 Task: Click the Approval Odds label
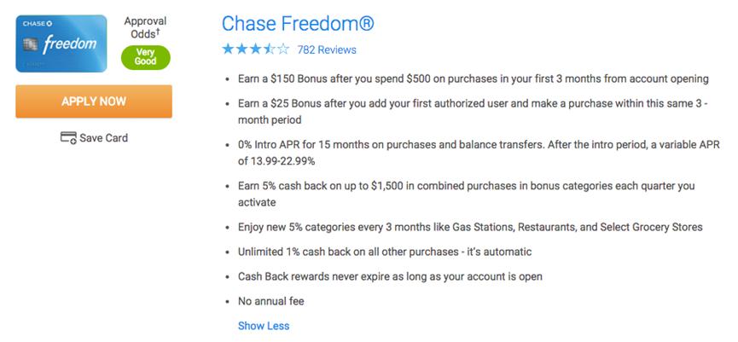(x=144, y=27)
